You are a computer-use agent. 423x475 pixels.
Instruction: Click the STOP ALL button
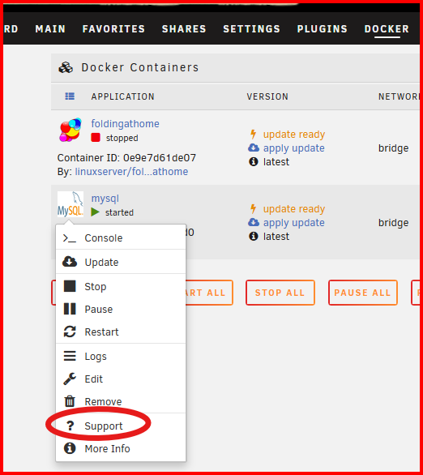click(280, 293)
